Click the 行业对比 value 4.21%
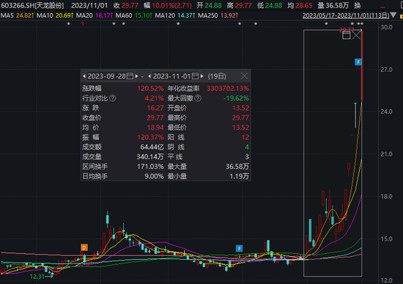The height and width of the screenshot is (284, 403). 154,98
